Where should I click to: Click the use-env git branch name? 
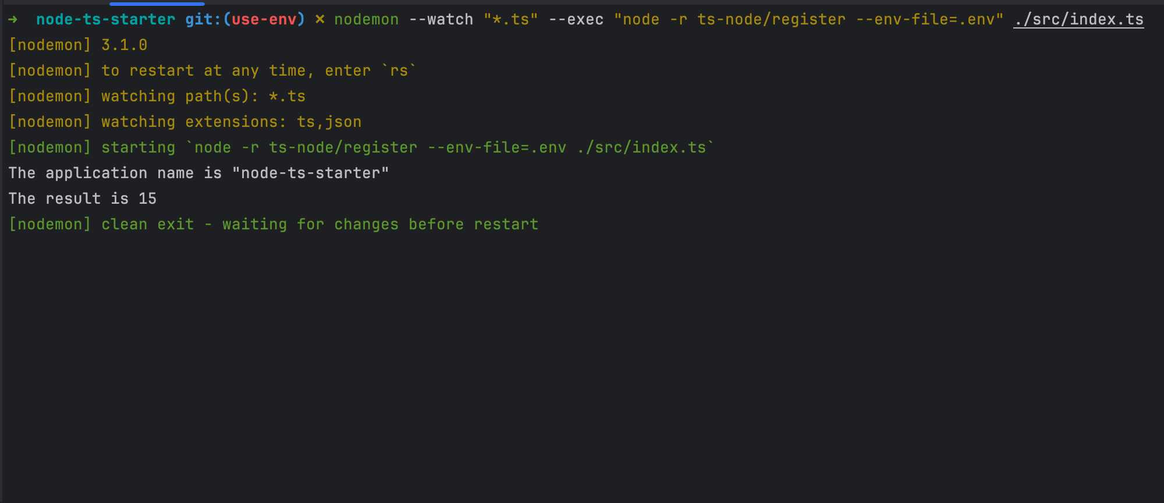(x=264, y=20)
